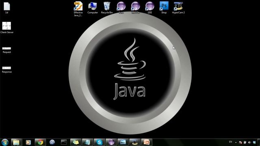The width and height of the screenshot is (260, 146).
Task: Open the Action Center flag icon
Action: click(240, 142)
